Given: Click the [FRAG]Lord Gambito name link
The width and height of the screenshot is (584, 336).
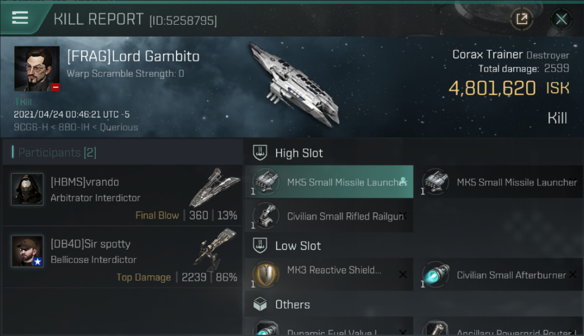Looking at the screenshot, I should [133, 56].
